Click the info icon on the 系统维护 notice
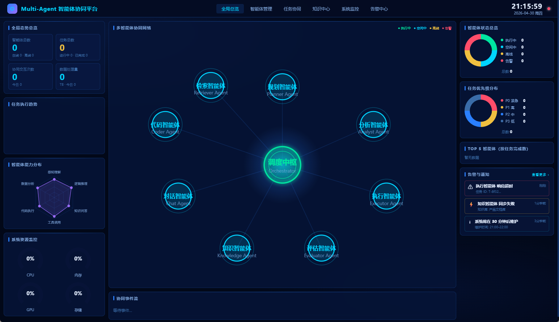 [x=470, y=222]
